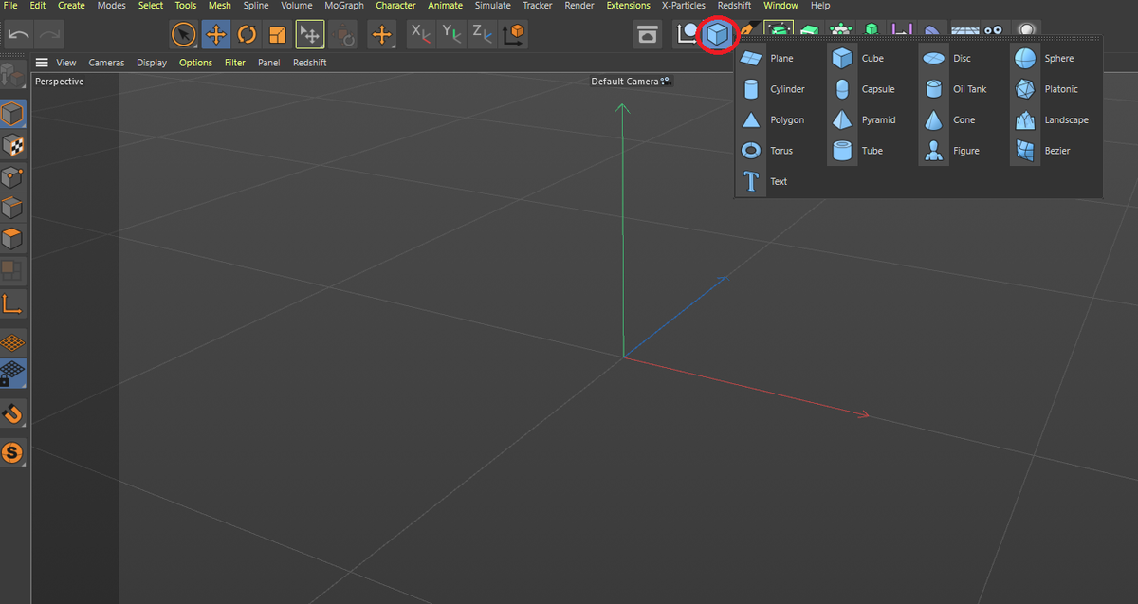
Task: Click the white sphere icon at the toolbar end
Action: (1025, 30)
